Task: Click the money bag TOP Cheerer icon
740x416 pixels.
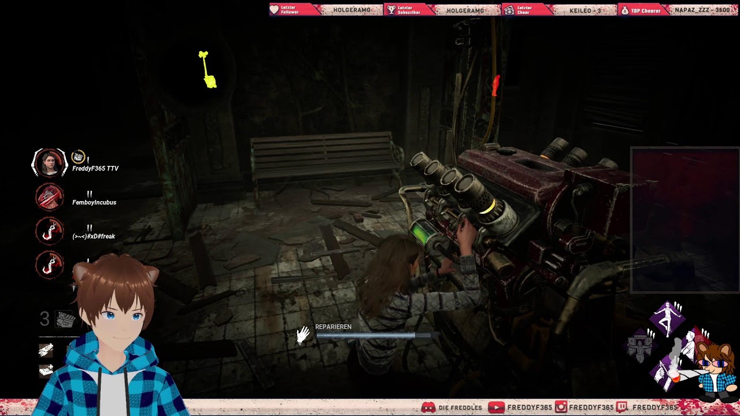Action: pos(624,10)
